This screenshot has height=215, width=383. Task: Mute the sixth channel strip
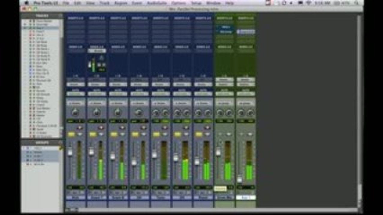tap(186, 135)
